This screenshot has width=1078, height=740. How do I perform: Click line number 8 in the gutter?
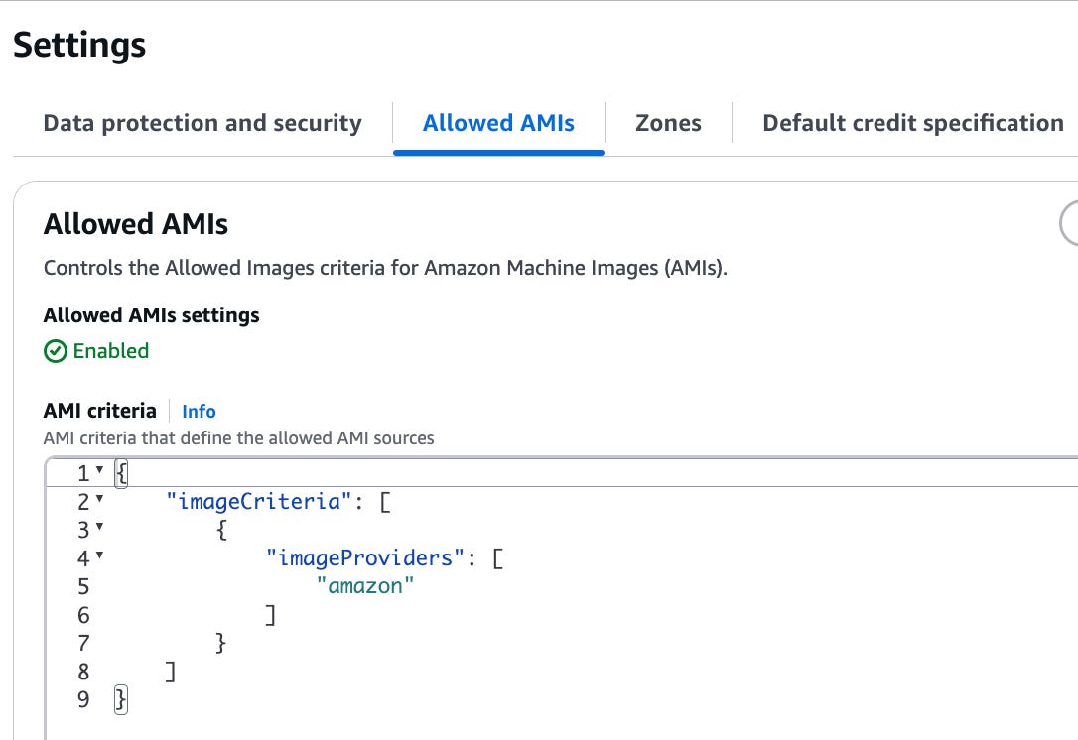[83, 672]
